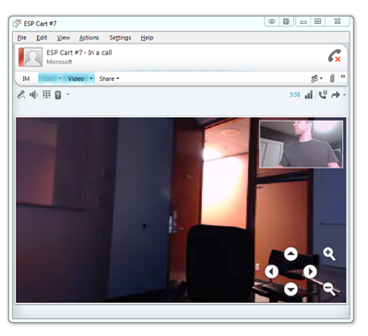Open the Actions menu
Viewport: 368px width, 336px height.
[89, 38]
